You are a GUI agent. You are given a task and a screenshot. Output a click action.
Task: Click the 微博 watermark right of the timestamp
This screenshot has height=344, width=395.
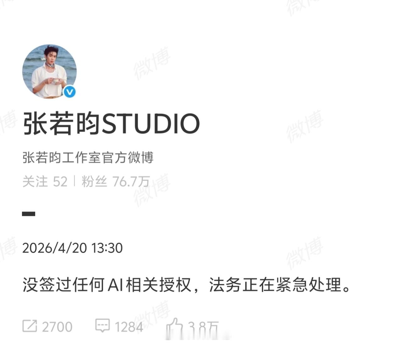click(x=305, y=253)
